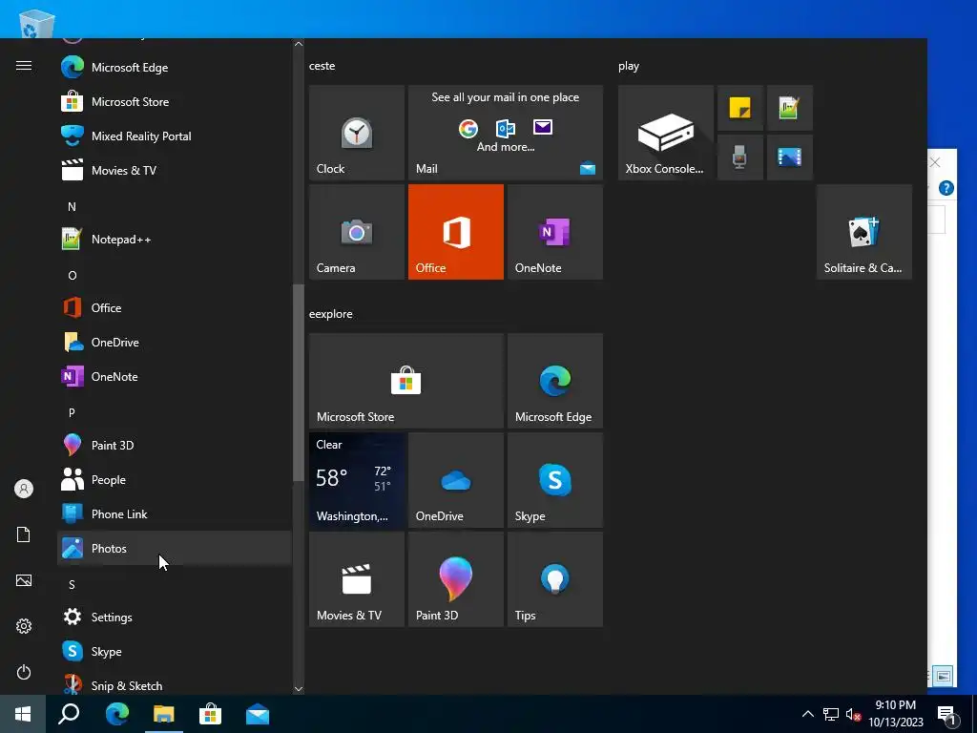
Task: Open the OneDrive tile
Action: pyautogui.click(x=455, y=480)
